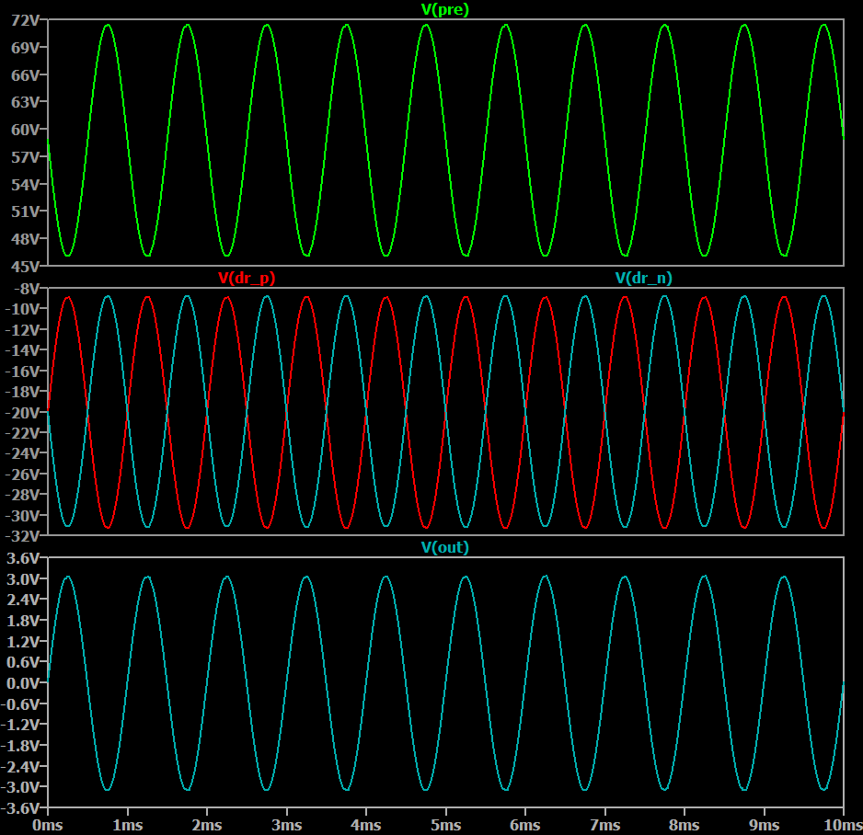
Task: Click the -24V axis label
Action: pos(23,453)
